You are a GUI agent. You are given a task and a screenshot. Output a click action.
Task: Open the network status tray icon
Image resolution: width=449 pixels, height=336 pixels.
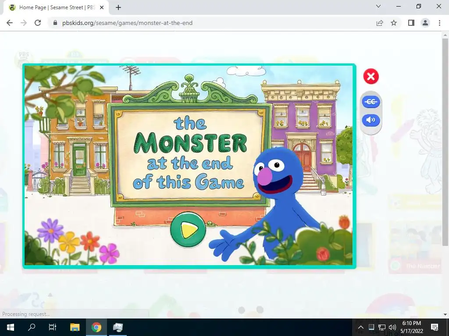coord(382,327)
